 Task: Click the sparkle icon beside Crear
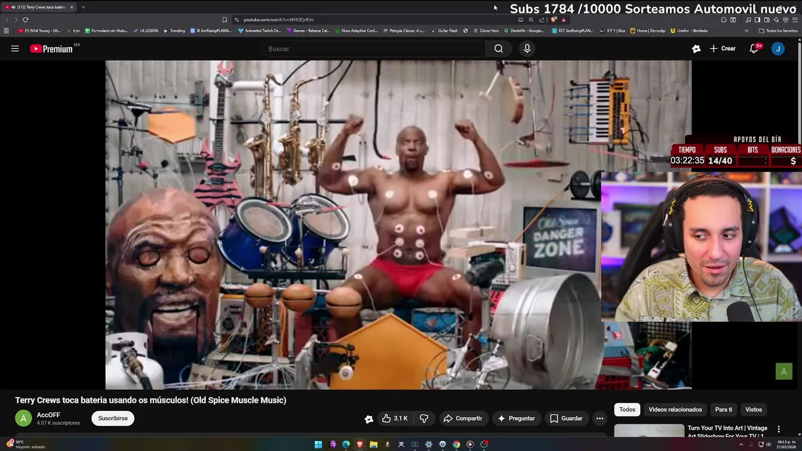tap(696, 48)
